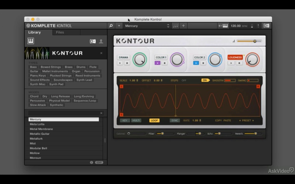Image resolution: width=295 pixels, height=184 pixels.
Task: Switch to the Files tab
Action: coord(60,32)
